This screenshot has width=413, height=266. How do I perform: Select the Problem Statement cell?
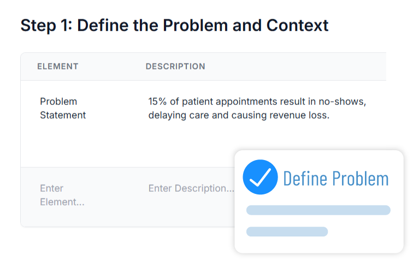63,108
